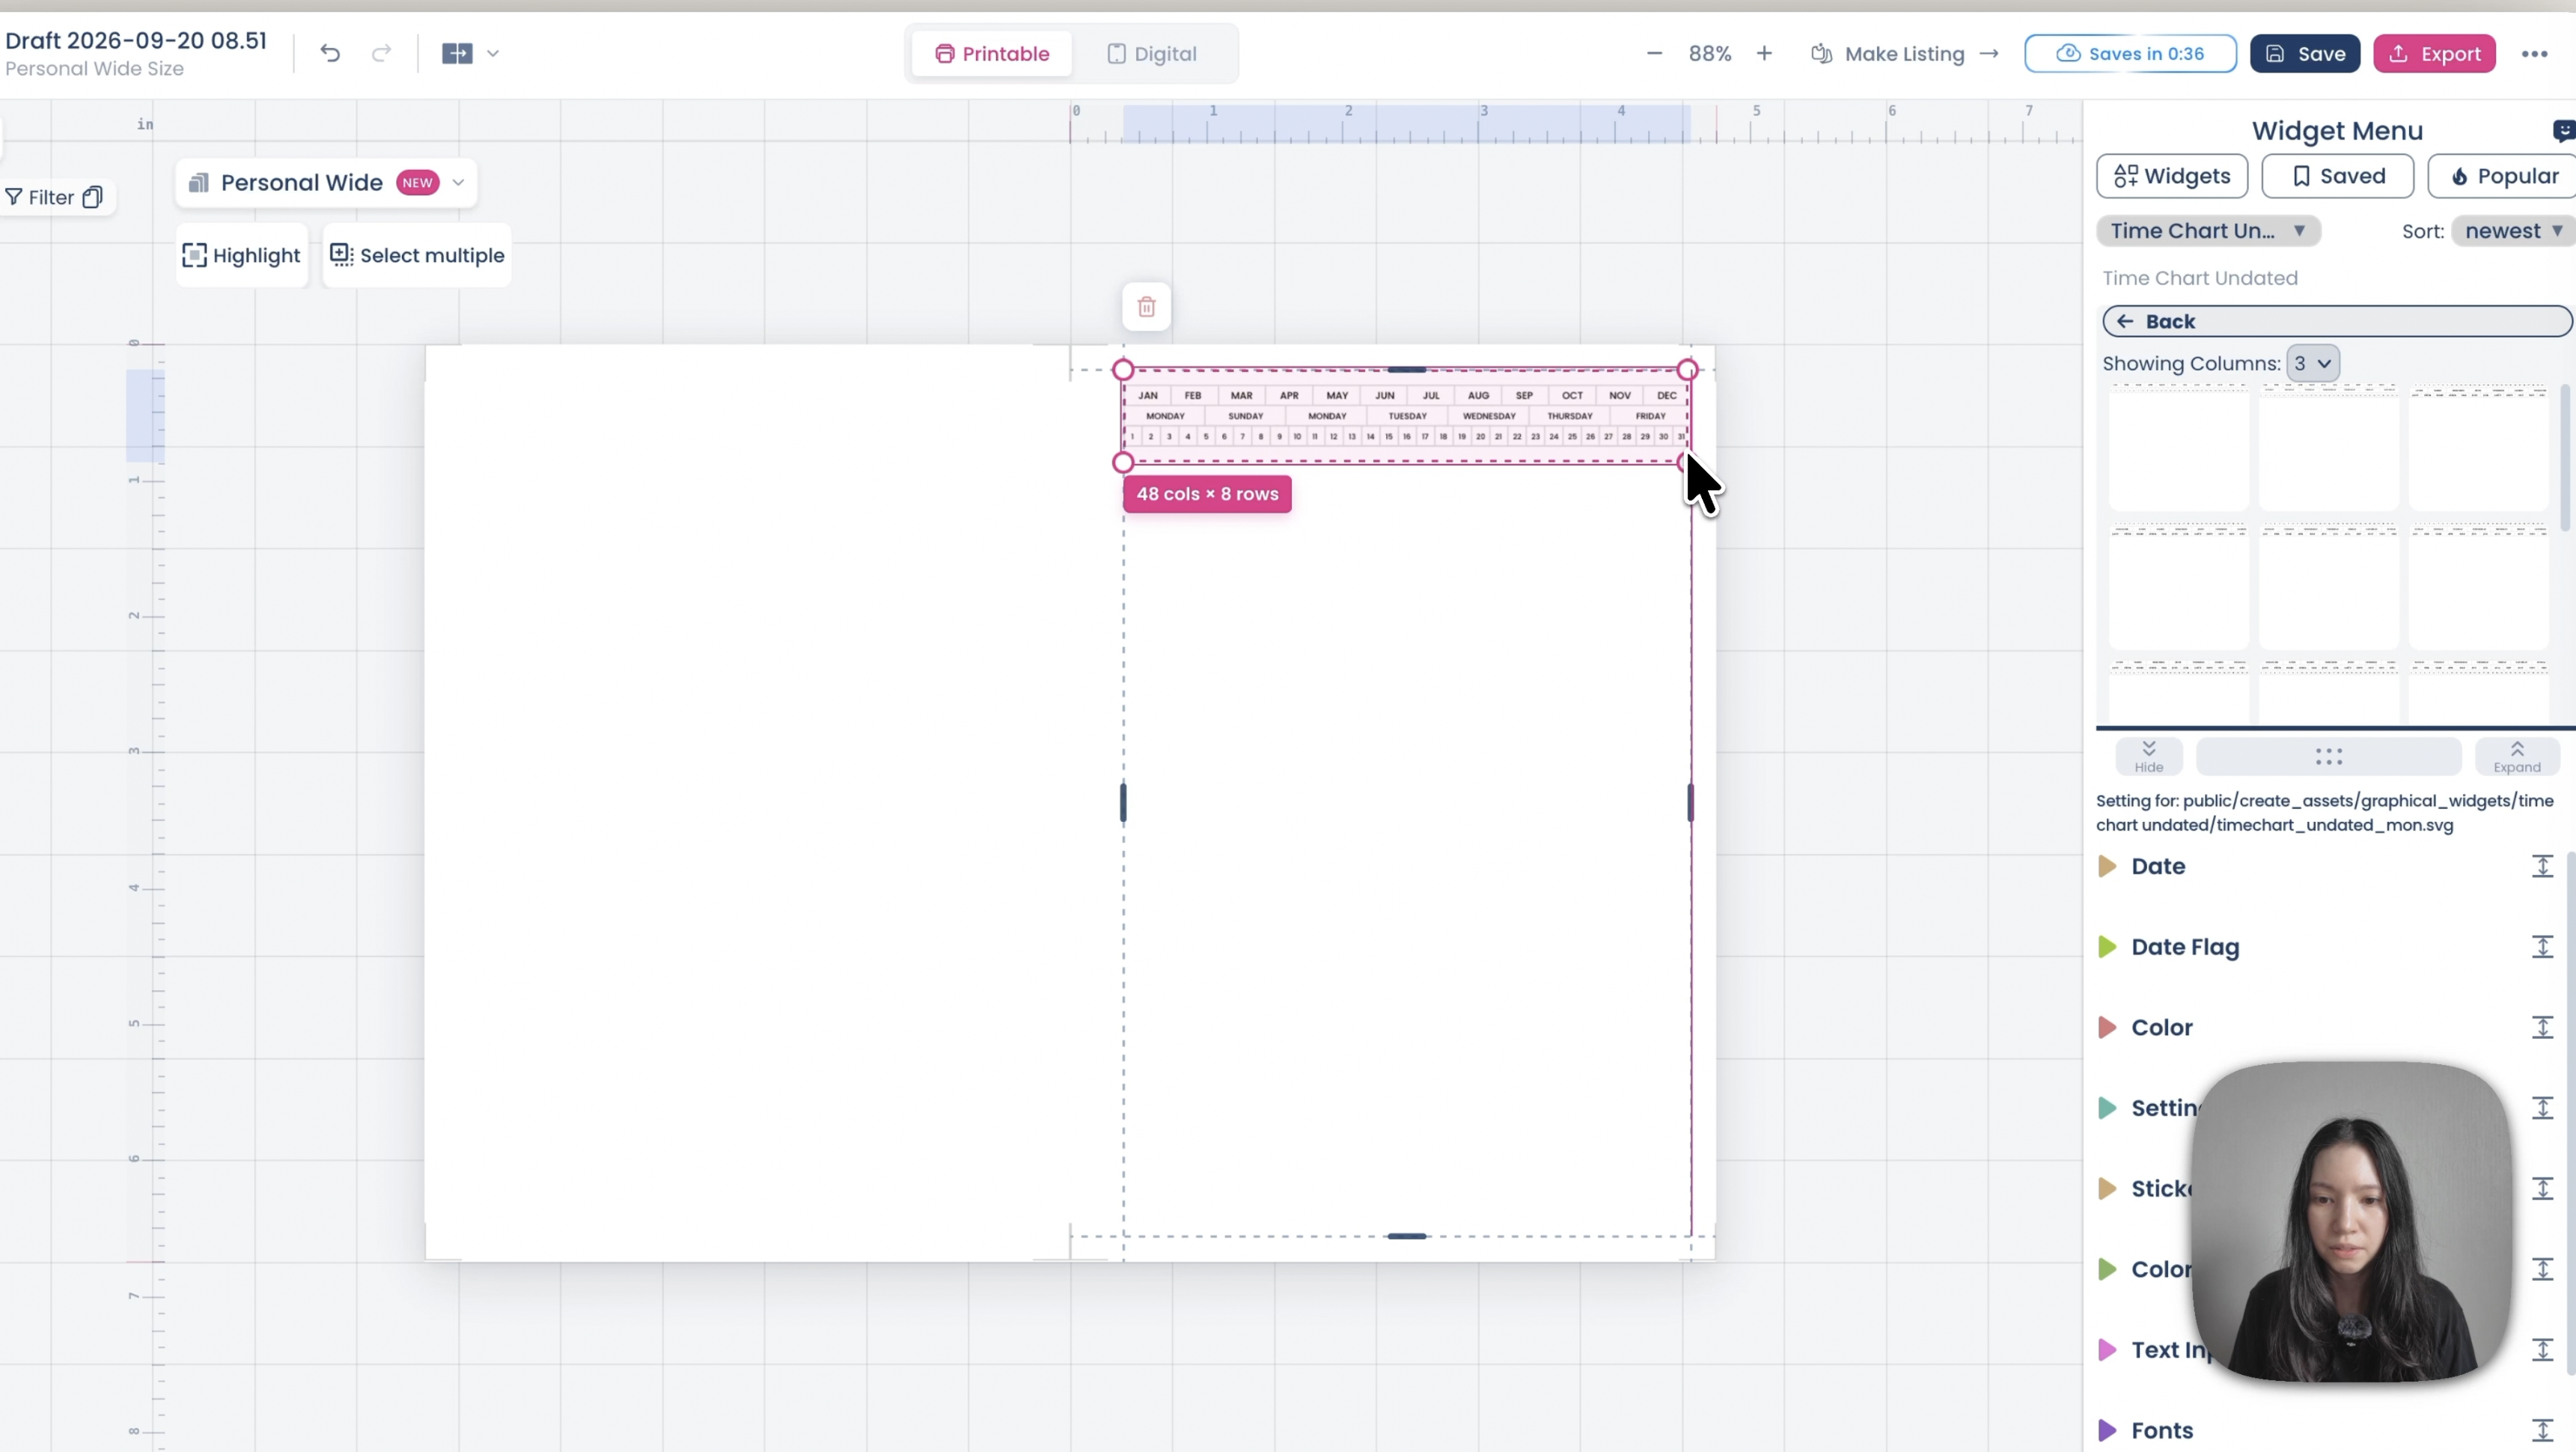Click the Draft 2026-09-20 08.51 title

coord(136,41)
